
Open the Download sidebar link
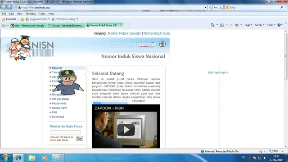click(58, 117)
